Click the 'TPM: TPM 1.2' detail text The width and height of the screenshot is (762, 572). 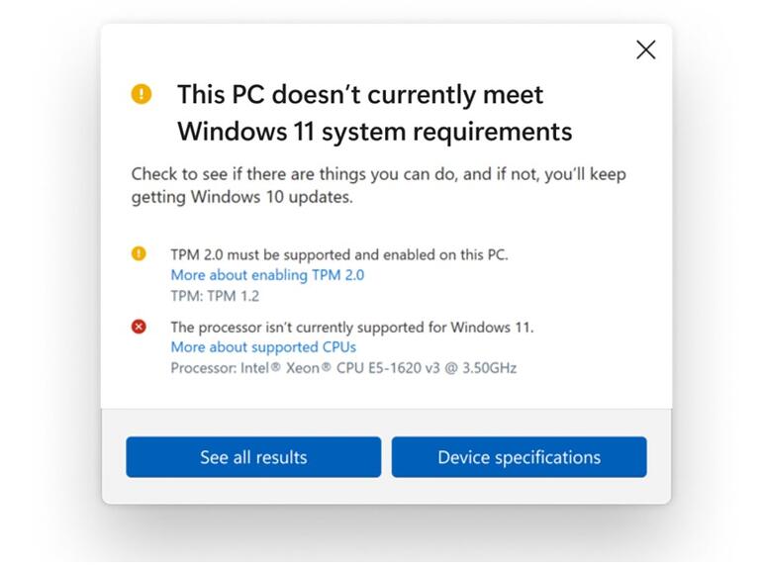pyautogui.click(x=215, y=296)
